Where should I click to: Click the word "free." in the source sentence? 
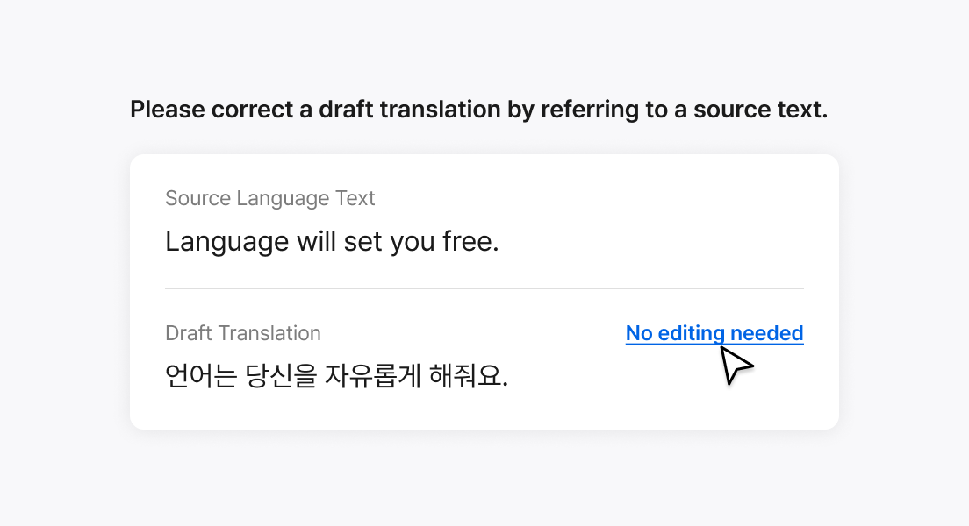click(x=471, y=241)
